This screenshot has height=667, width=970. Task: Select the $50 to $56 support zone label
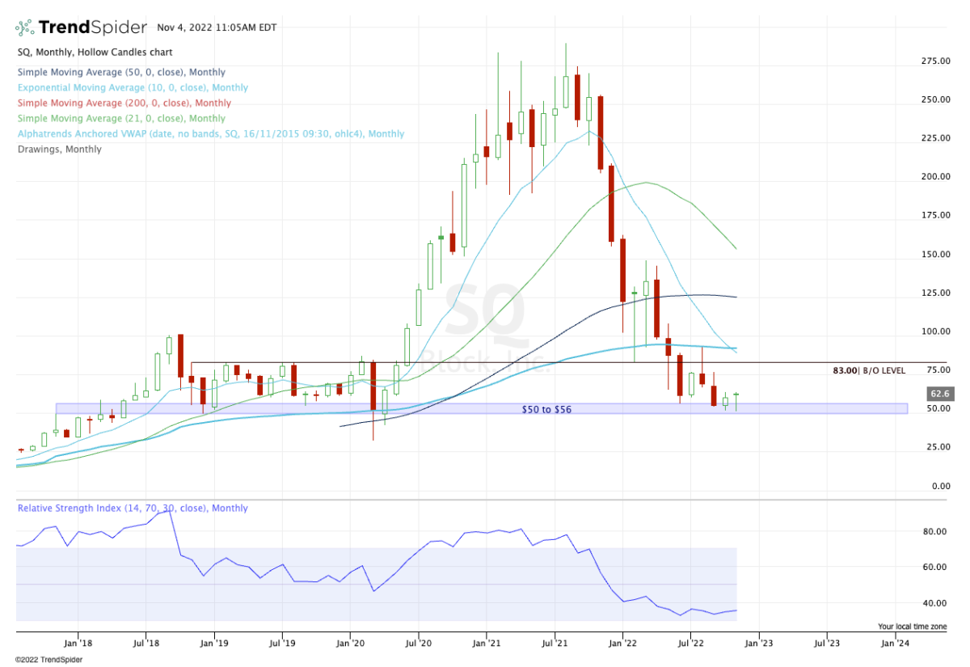(546, 410)
